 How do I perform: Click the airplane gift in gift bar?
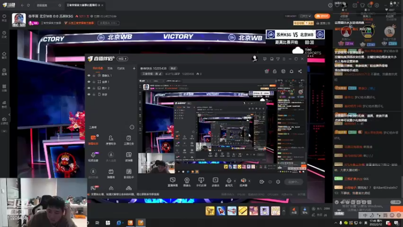[232, 211]
